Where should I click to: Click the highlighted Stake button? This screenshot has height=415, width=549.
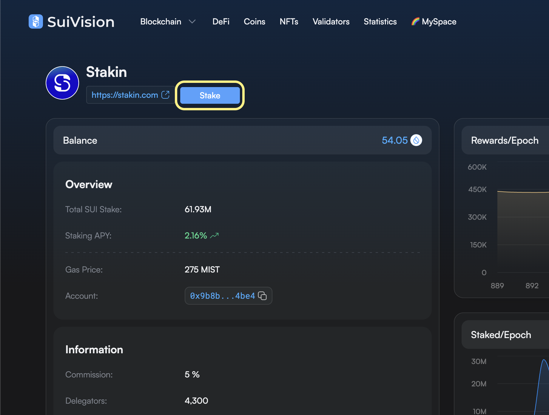click(210, 95)
